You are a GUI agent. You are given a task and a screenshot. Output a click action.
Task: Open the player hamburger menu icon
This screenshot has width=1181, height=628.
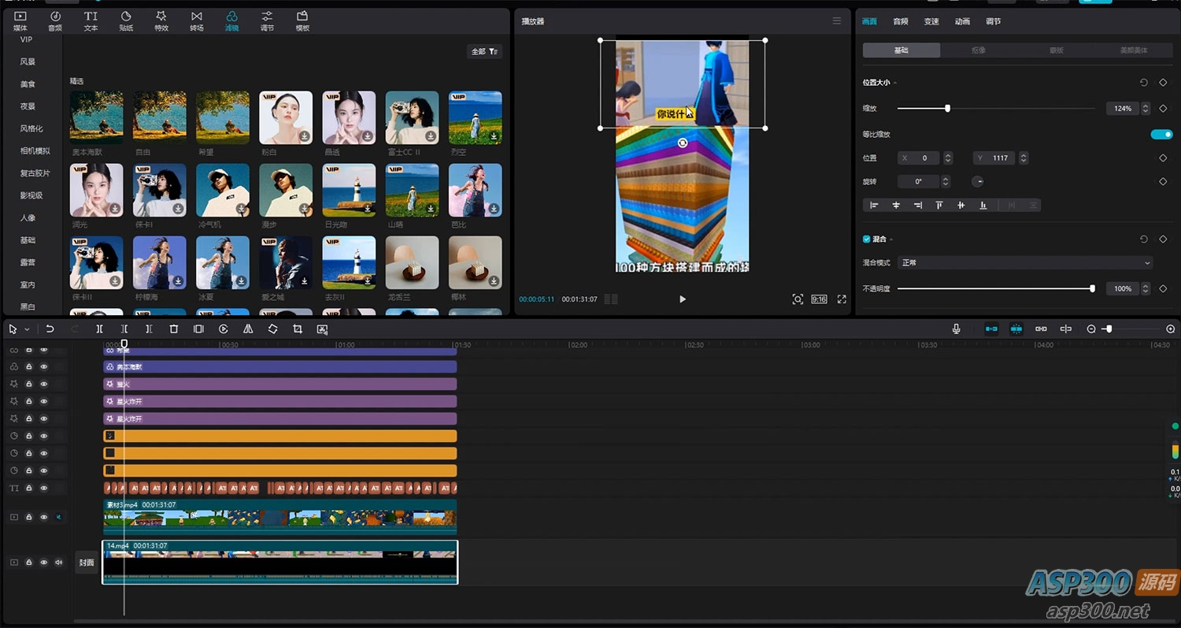click(x=836, y=21)
